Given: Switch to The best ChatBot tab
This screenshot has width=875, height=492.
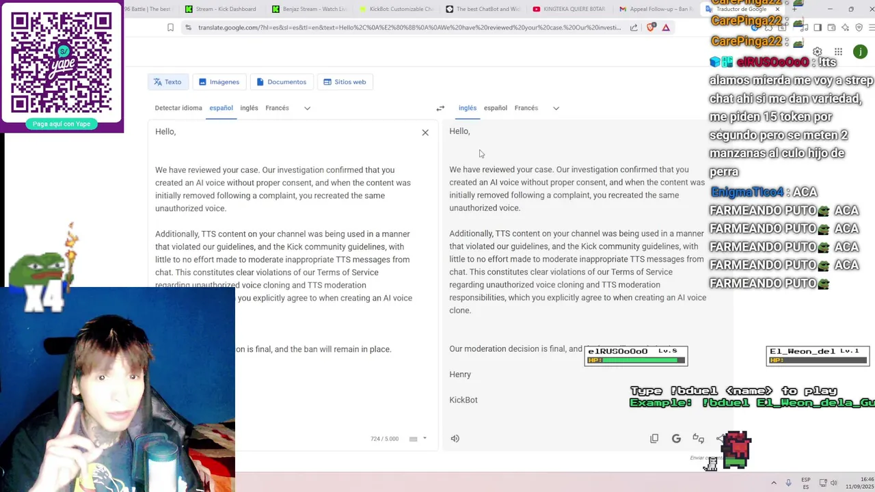Looking at the screenshot, I should (x=483, y=10).
